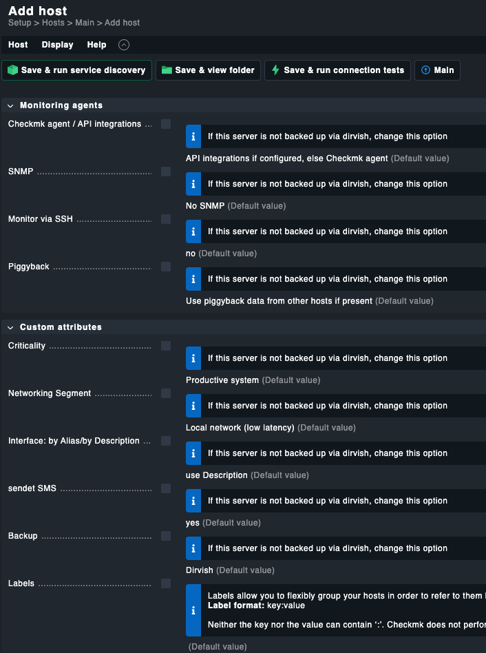The width and height of the screenshot is (486, 653).
Task: Click the green folder icon
Action: point(167,70)
